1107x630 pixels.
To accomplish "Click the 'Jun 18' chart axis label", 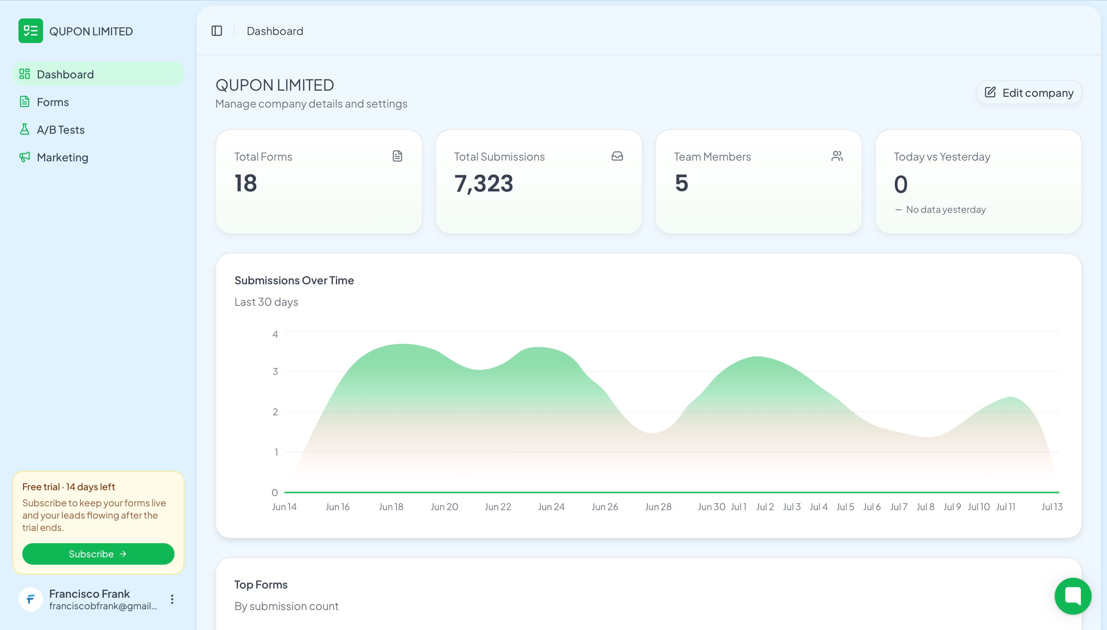I will (x=391, y=507).
